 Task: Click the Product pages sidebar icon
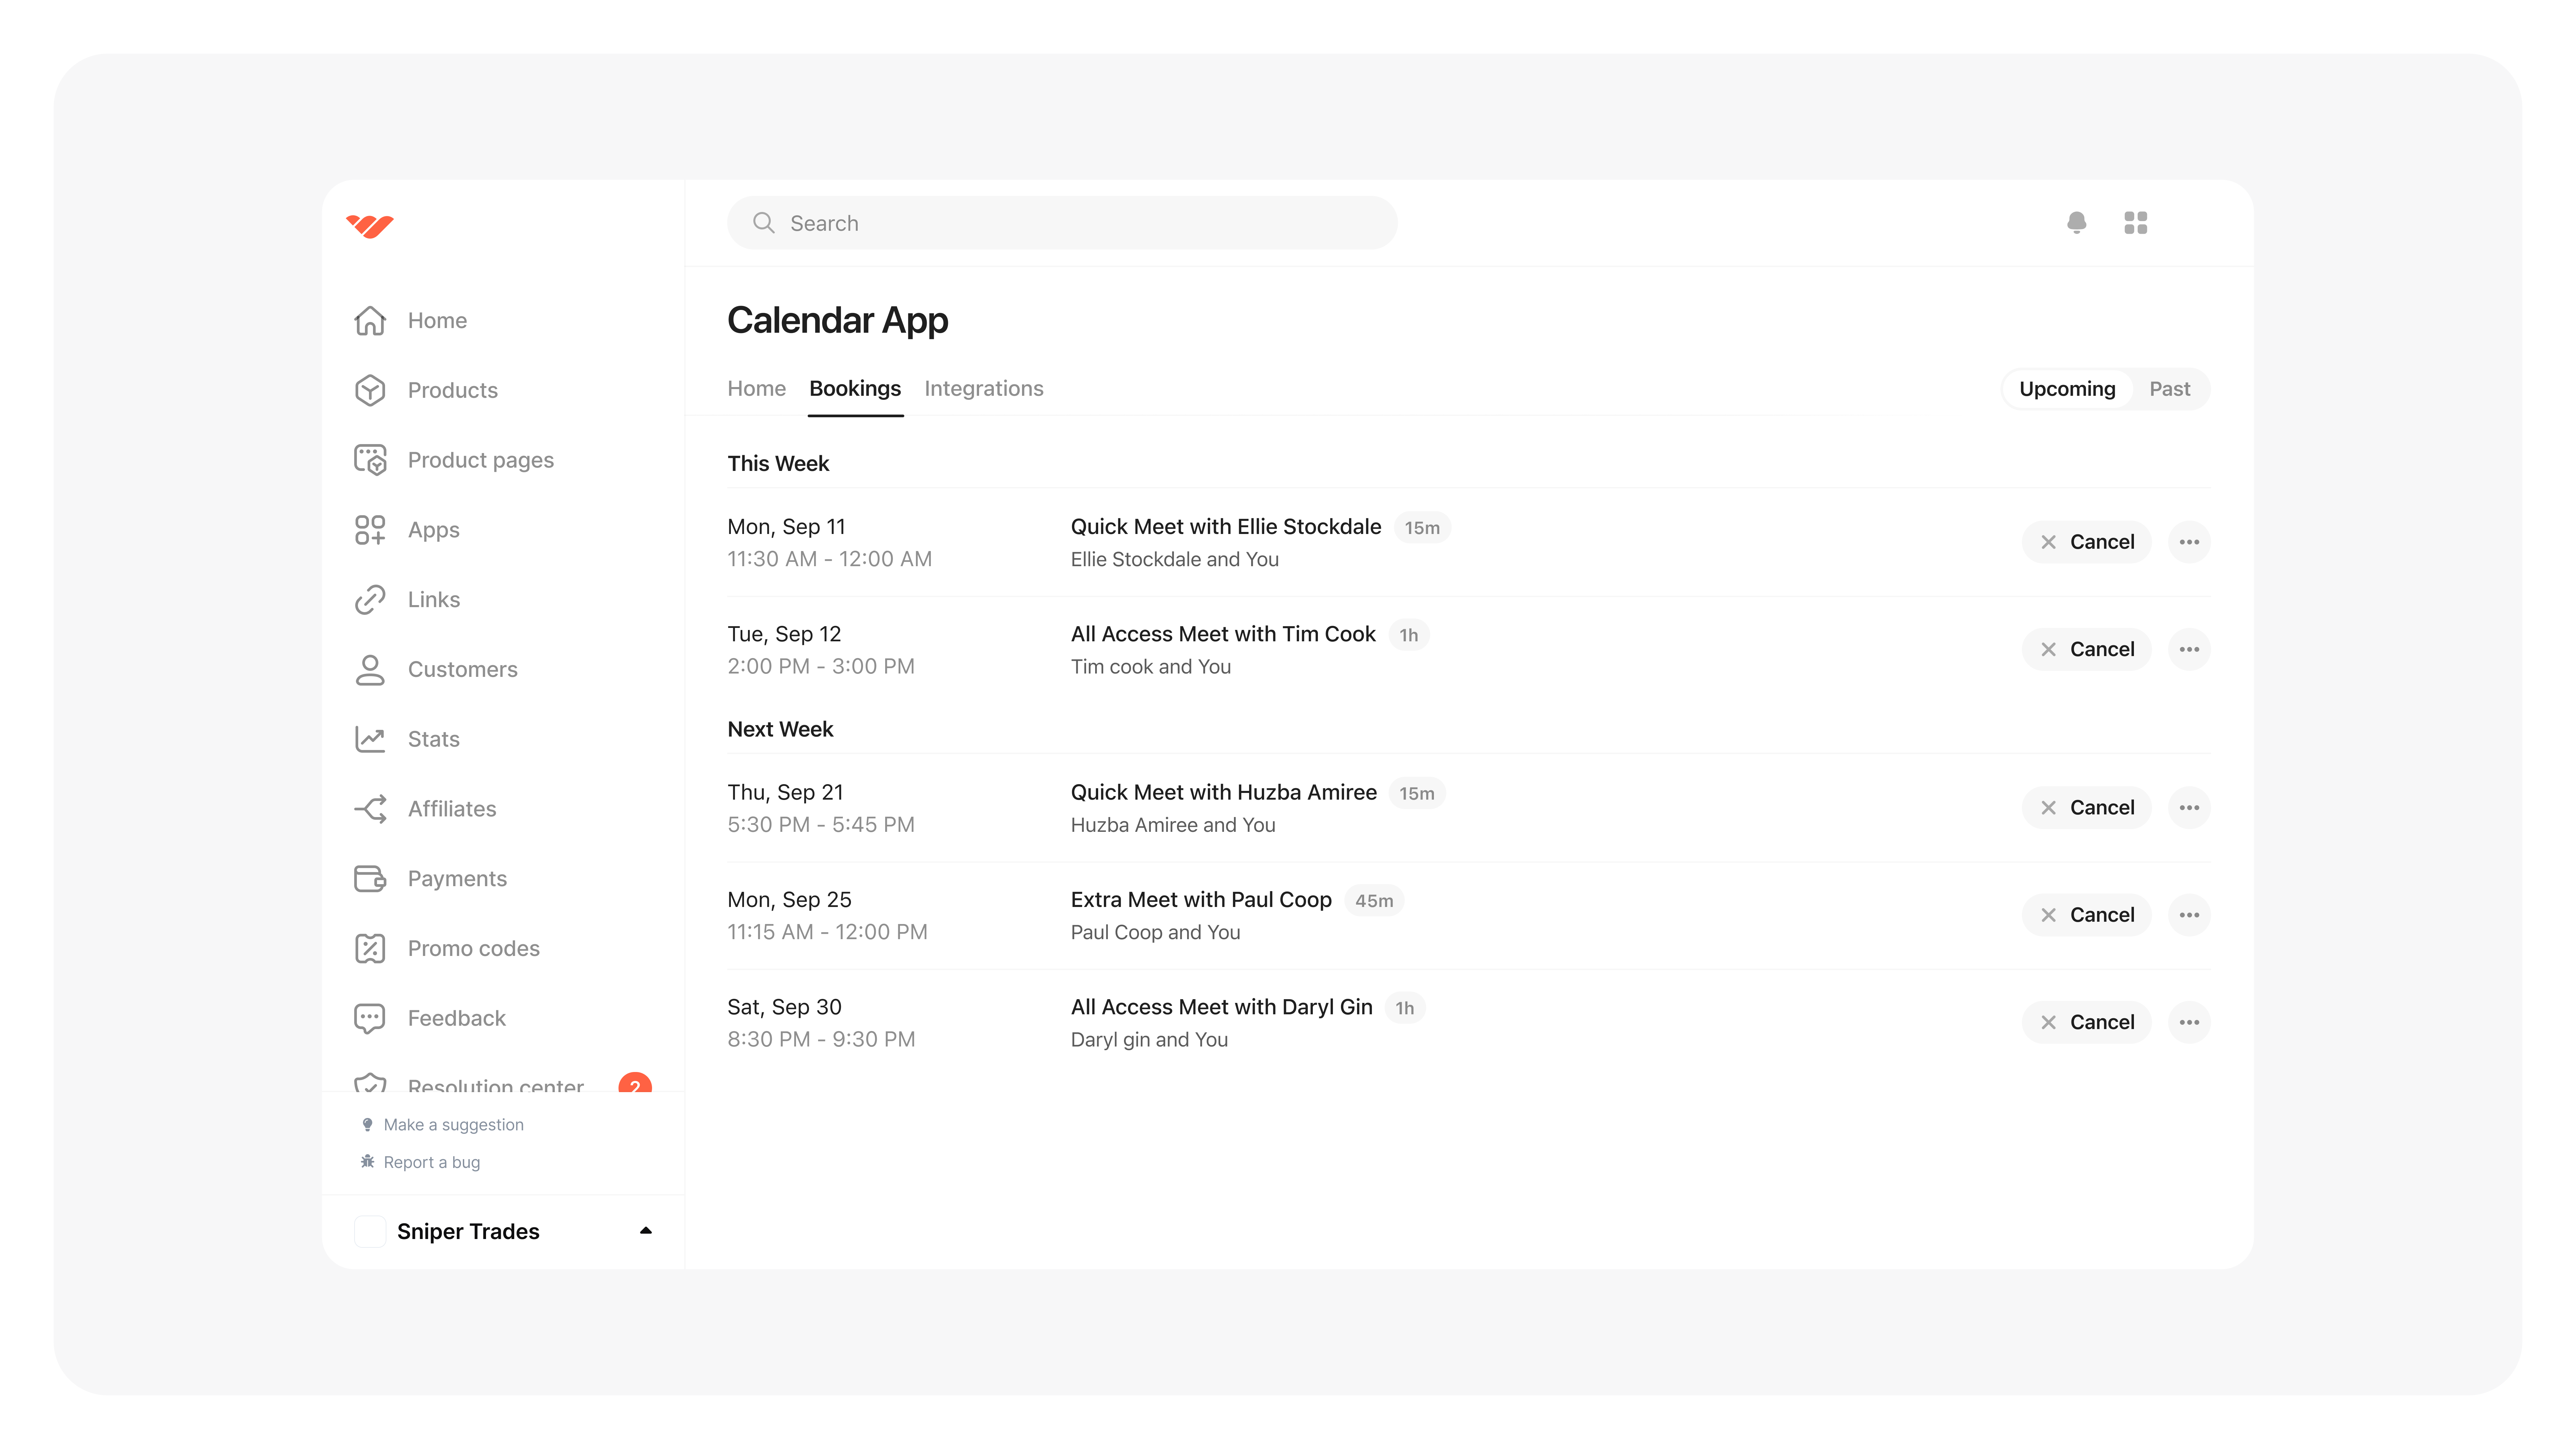coord(370,460)
